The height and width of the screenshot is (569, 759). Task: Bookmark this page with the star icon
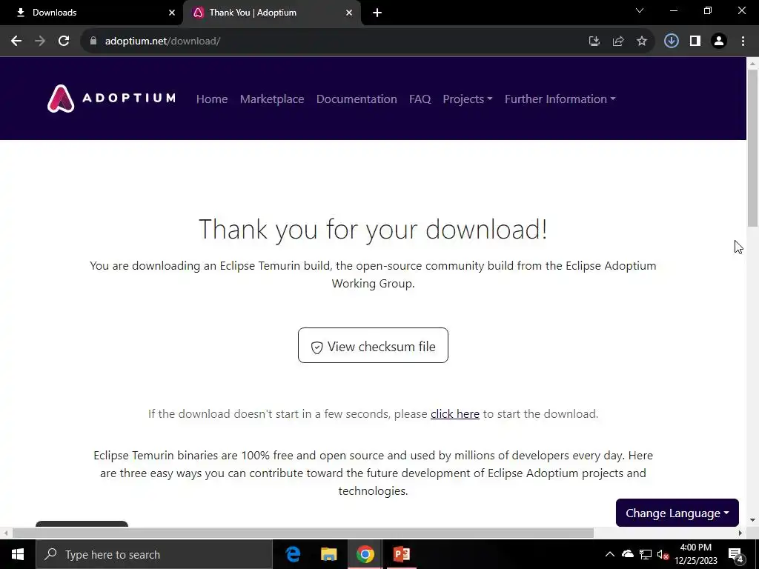(642, 41)
